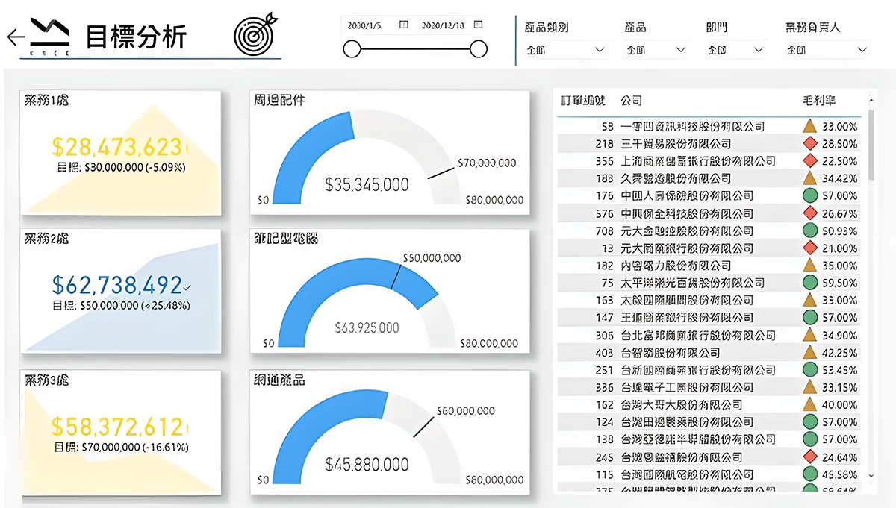Select the 業務2處 KPI card
The height and width of the screenshot is (508, 896).
[120, 291]
